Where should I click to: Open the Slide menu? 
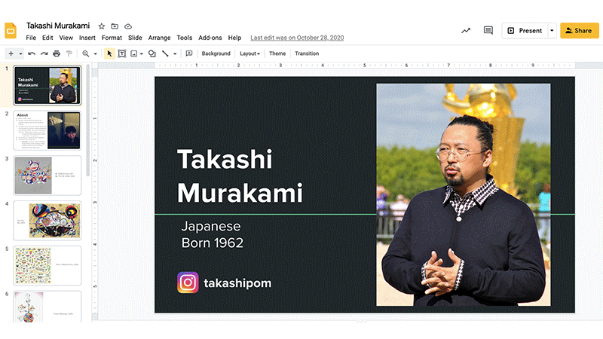click(135, 38)
